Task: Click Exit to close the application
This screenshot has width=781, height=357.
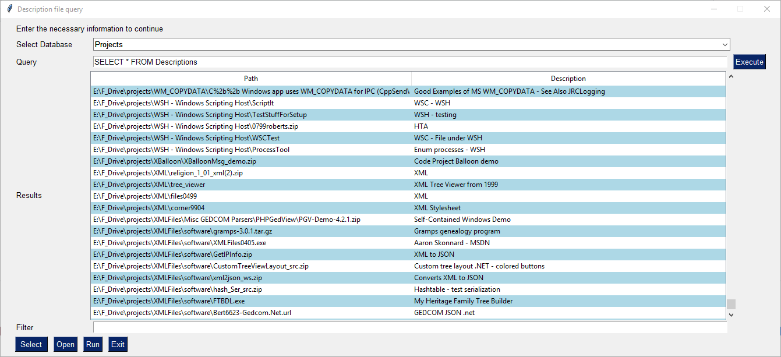Action: click(x=118, y=344)
